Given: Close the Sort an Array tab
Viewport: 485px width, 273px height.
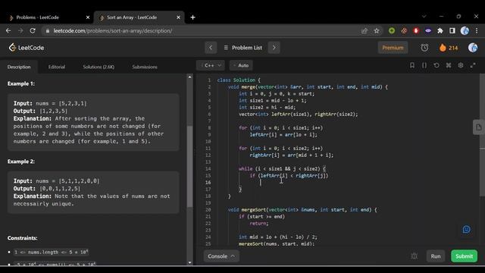Looking at the screenshot, I should pos(178,17).
